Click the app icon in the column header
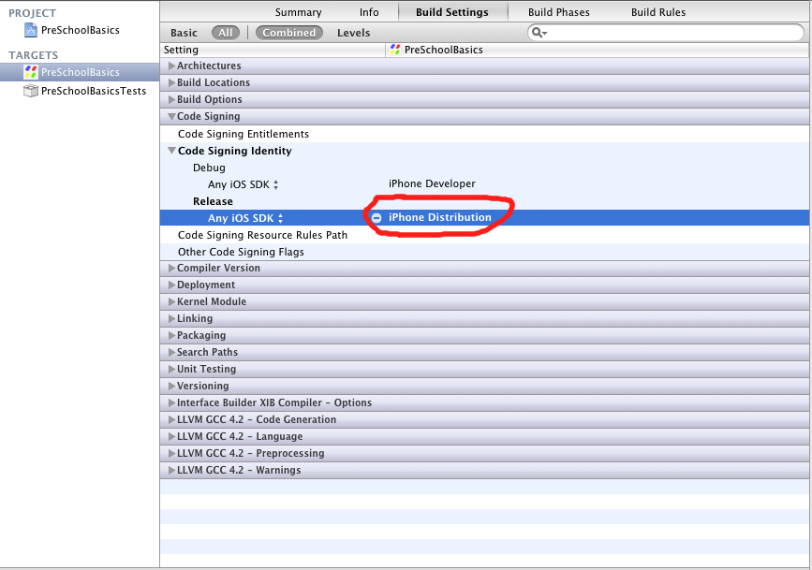812x570 pixels. coord(394,50)
